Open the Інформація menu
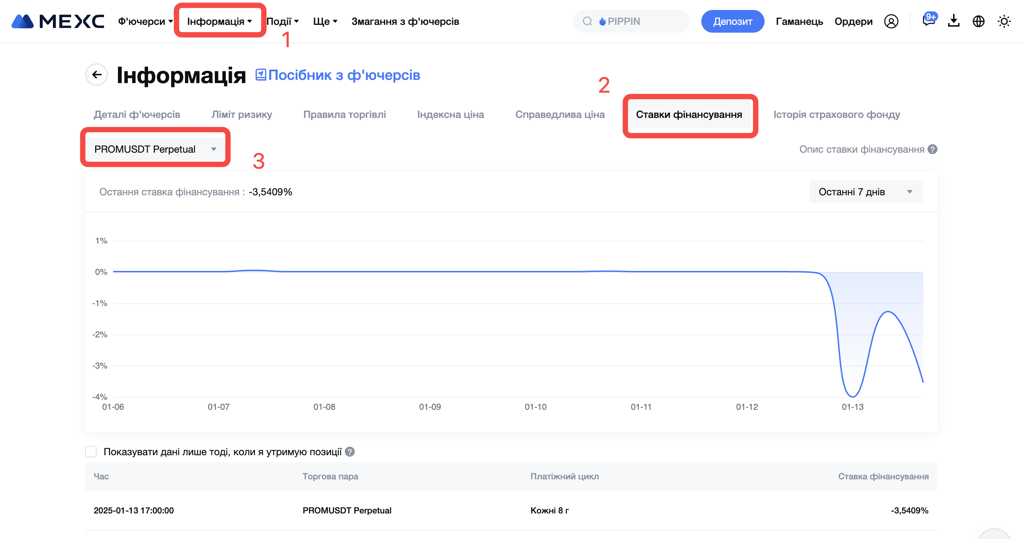Screen dimensions: 1022x539 click(219, 21)
